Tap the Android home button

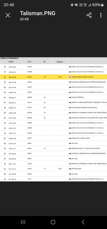(53, 222)
